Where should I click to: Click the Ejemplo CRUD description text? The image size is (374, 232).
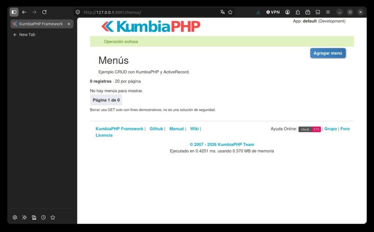[x=144, y=72]
